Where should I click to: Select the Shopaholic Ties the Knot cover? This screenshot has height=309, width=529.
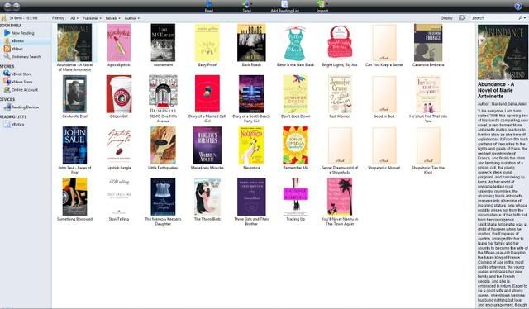click(x=428, y=145)
